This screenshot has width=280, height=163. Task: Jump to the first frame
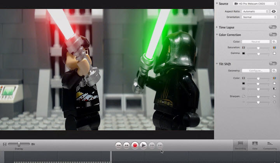(118, 145)
